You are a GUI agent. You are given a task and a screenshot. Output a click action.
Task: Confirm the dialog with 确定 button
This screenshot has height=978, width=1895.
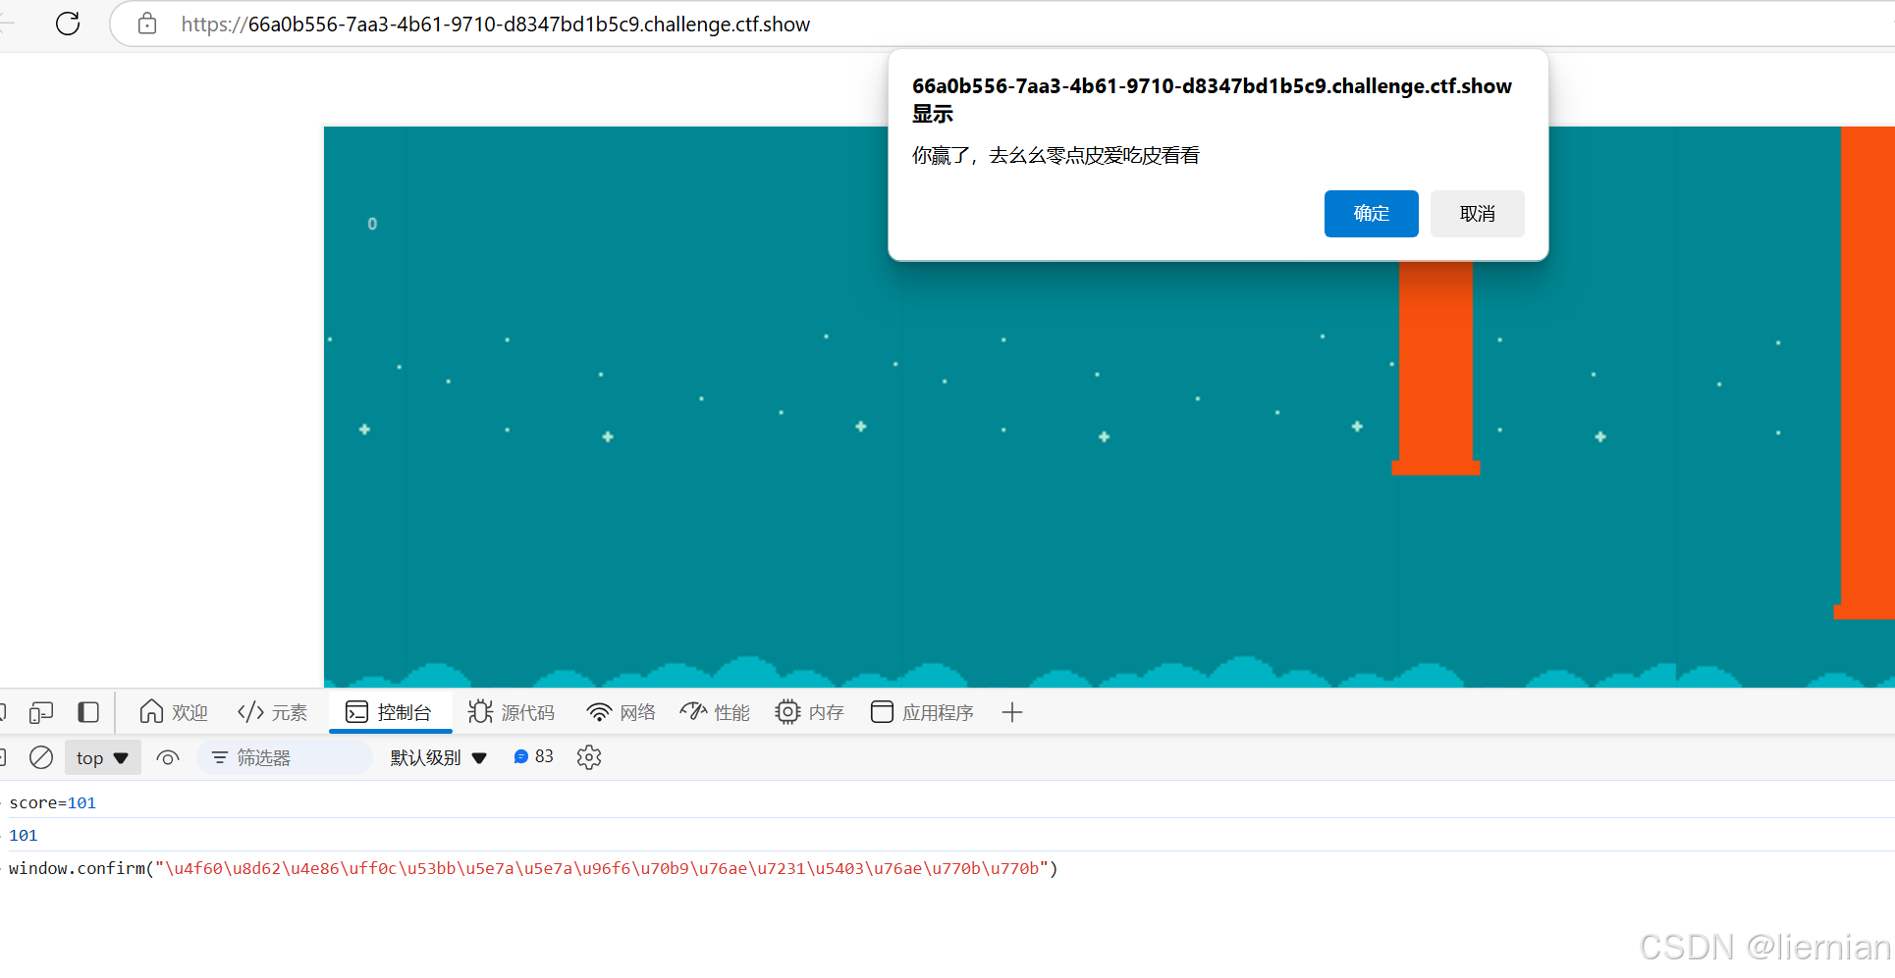pyautogui.click(x=1371, y=214)
